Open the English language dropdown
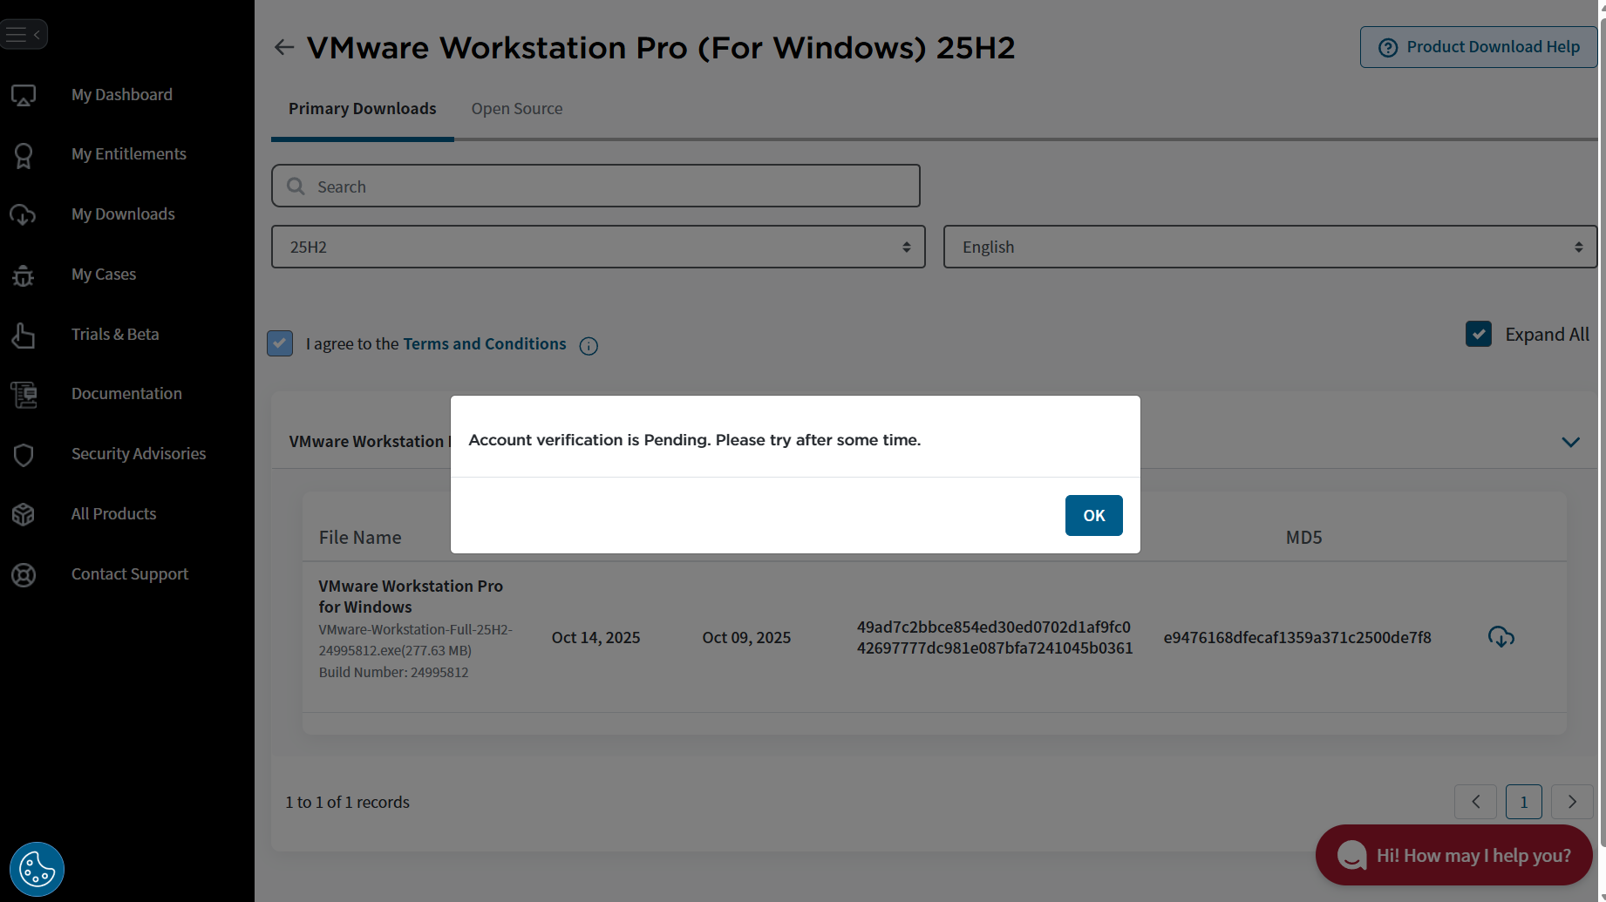Viewport: 1606px width, 902px height. tap(1269, 247)
